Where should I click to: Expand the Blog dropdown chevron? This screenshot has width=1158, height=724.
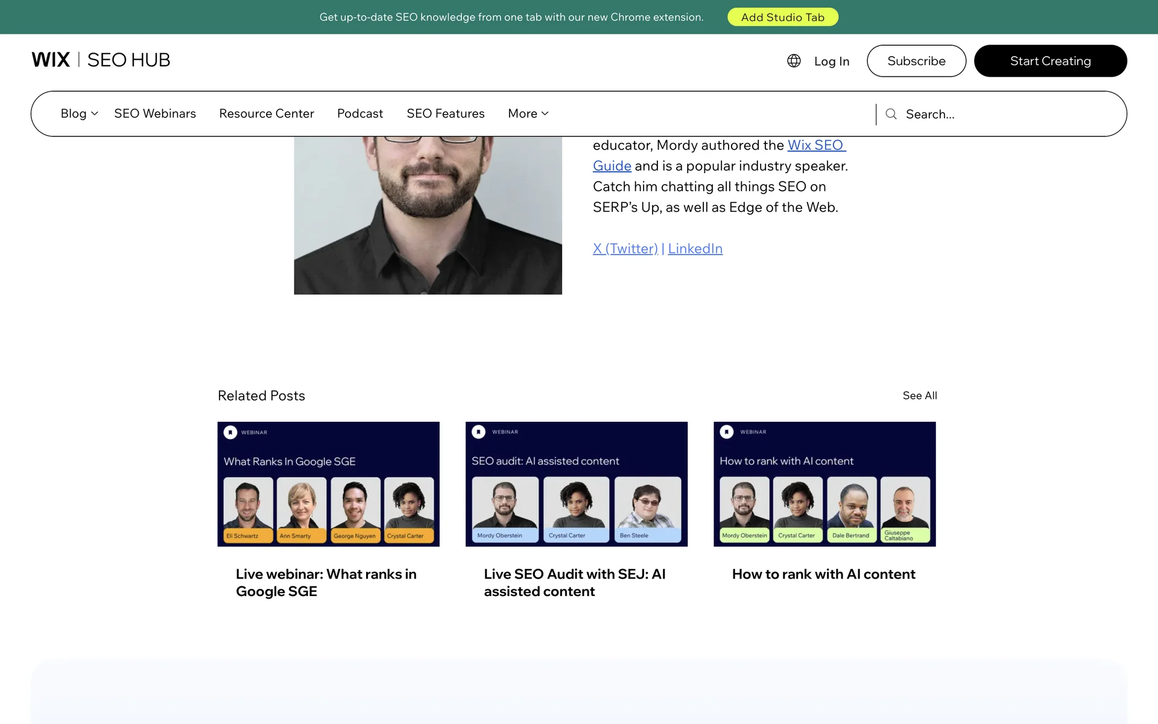tap(95, 113)
